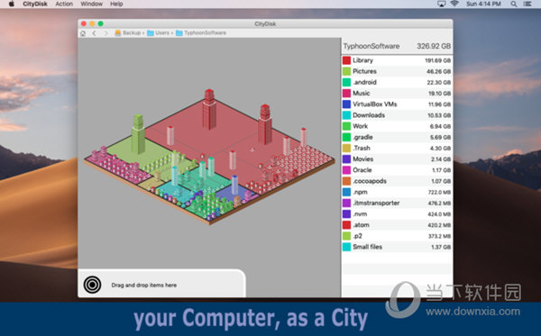Screen dimensions: 541x336
Task: Select the .android row
Action: (397, 82)
